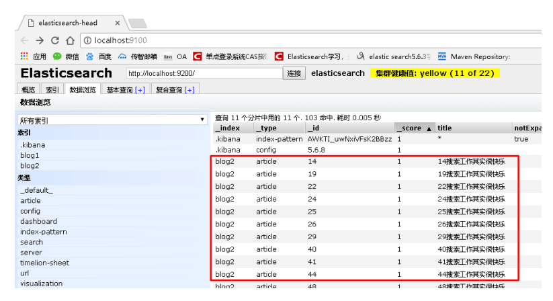Select title cell 22搜索工作其实很快乐
Screen dimensions: 553x301
(x=472, y=187)
